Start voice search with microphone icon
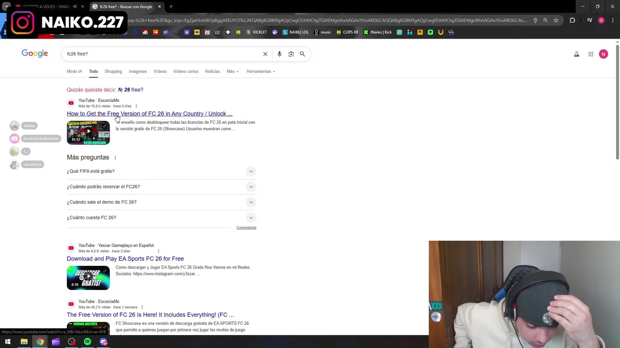The image size is (620, 348). tap(279, 54)
